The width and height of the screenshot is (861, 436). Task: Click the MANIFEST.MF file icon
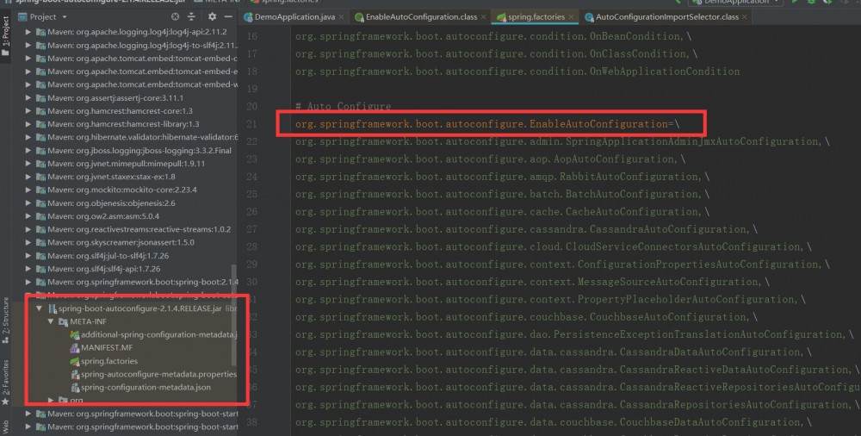tap(75, 348)
